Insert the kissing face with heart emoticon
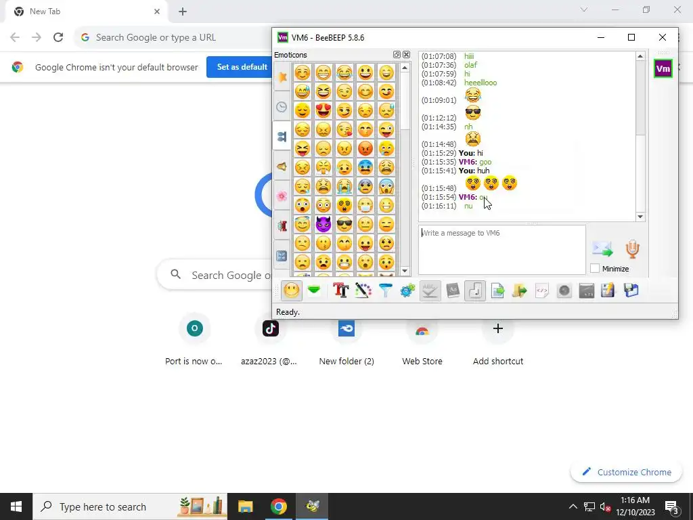The image size is (693, 520). pos(344,129)
